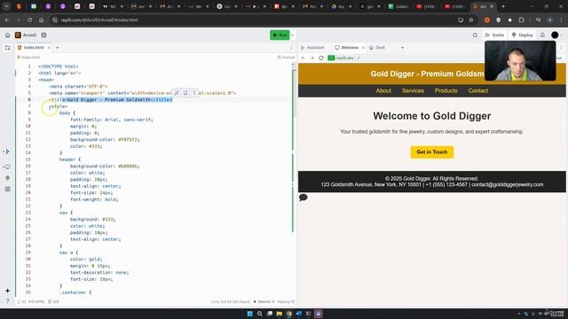Viewport: 568px width, 319px height.
Task: Bookmark page with the star icon
Action: pos(471,19)
